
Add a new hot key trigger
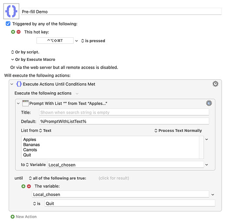pyautogui.click(x=13, y=32)
